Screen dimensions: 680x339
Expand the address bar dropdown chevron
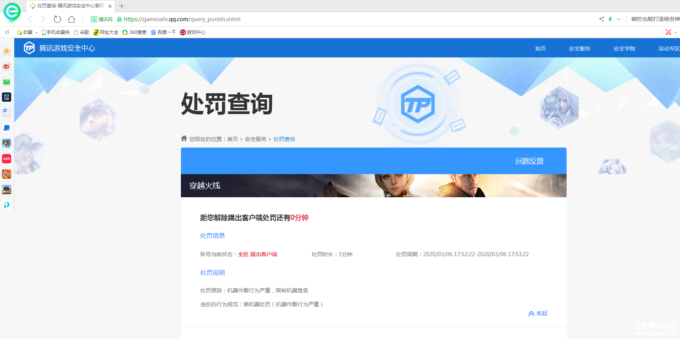619,19
